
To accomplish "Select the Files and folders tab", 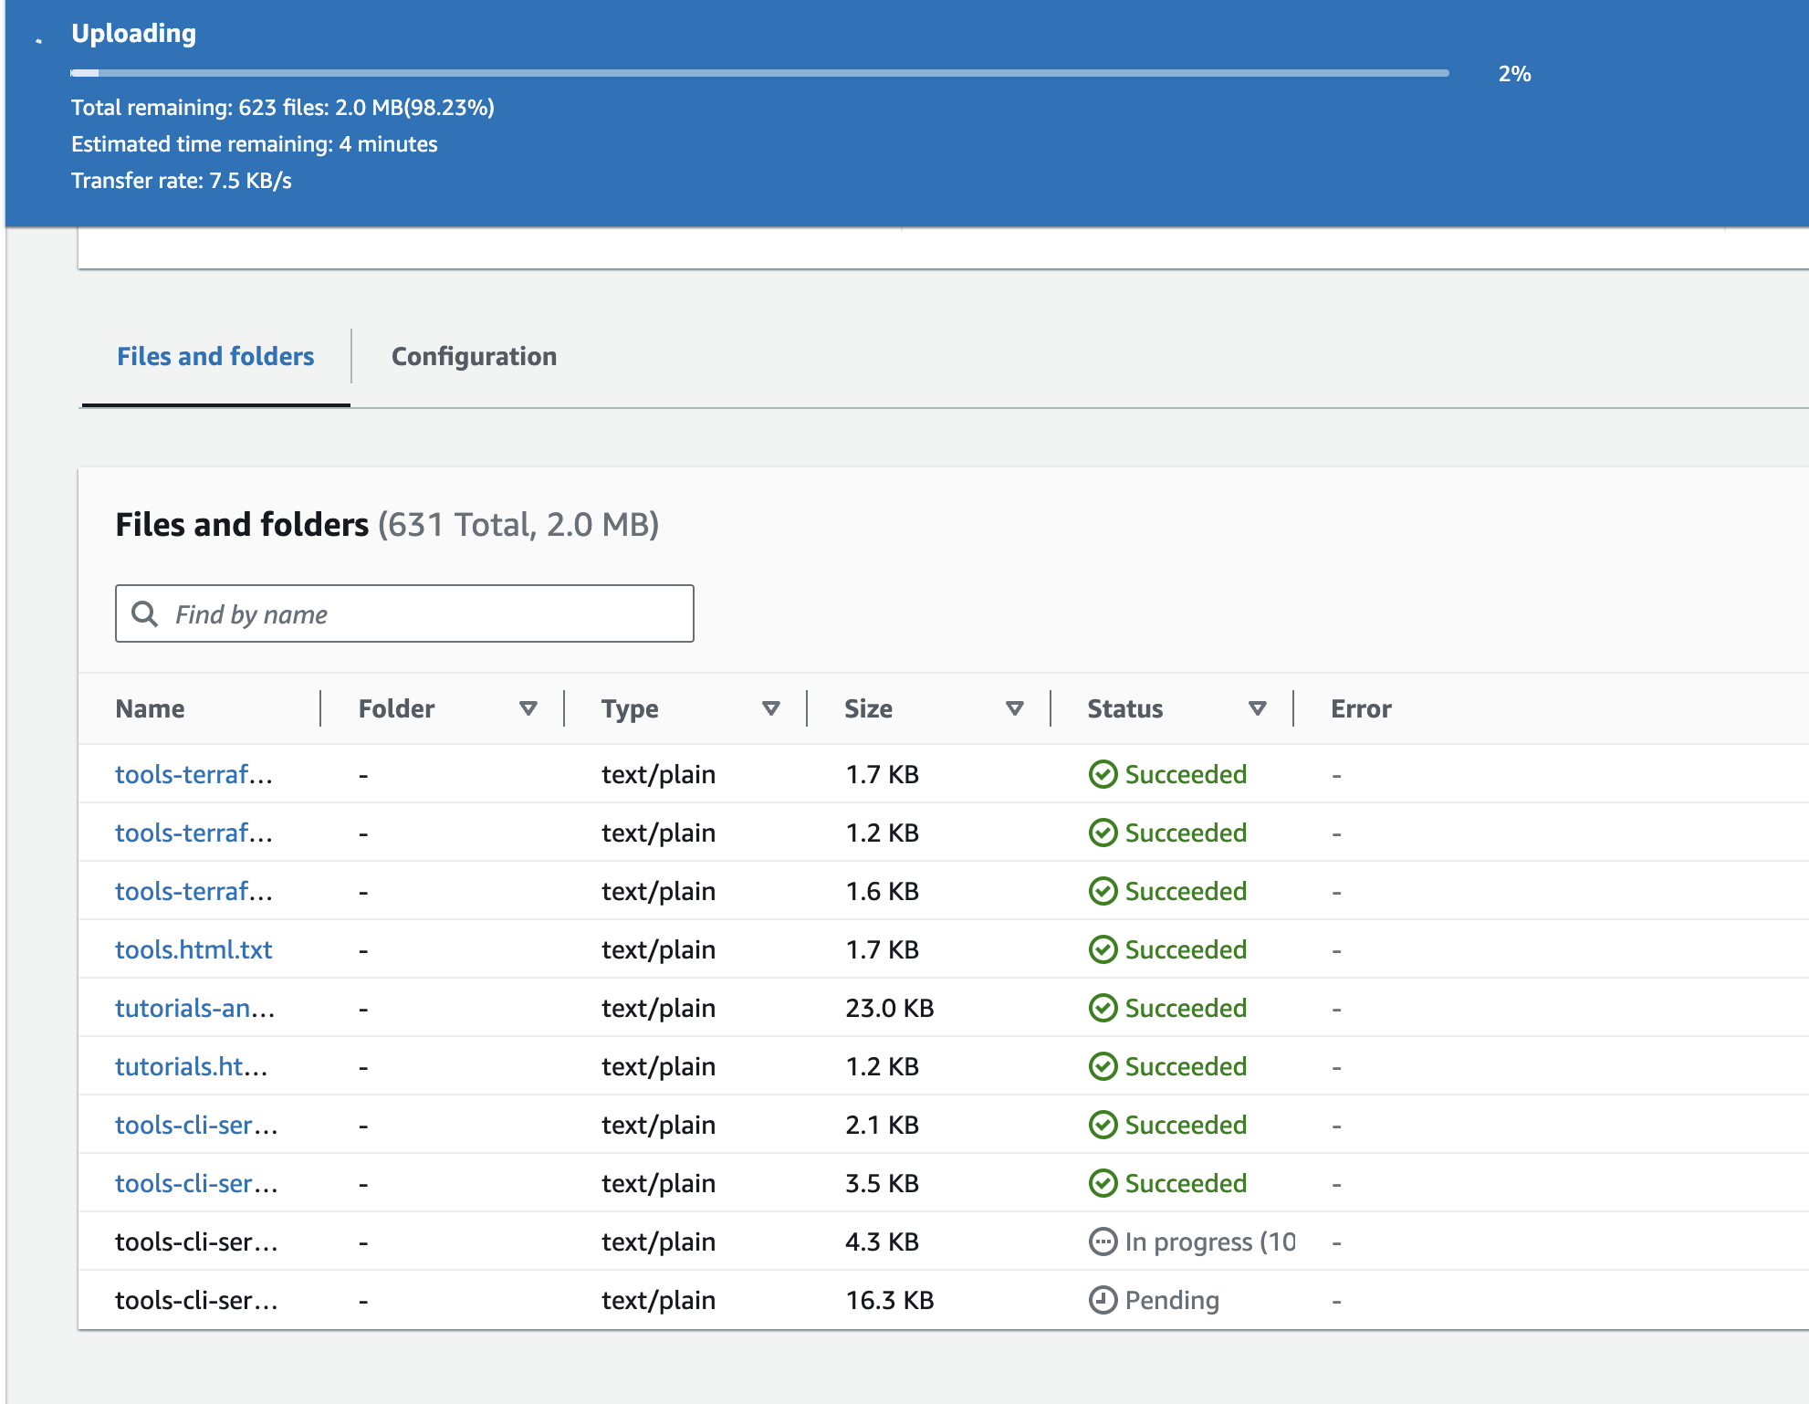I will 215,356.
